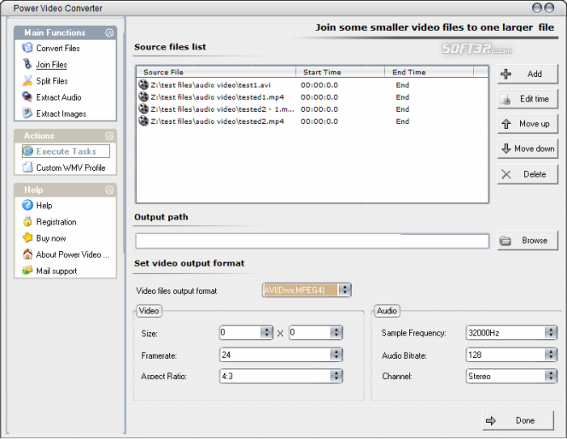Collapse the Main Functions panel with its header icon
This screenshot has width=567, height=439.
click(x=109, y=32)
